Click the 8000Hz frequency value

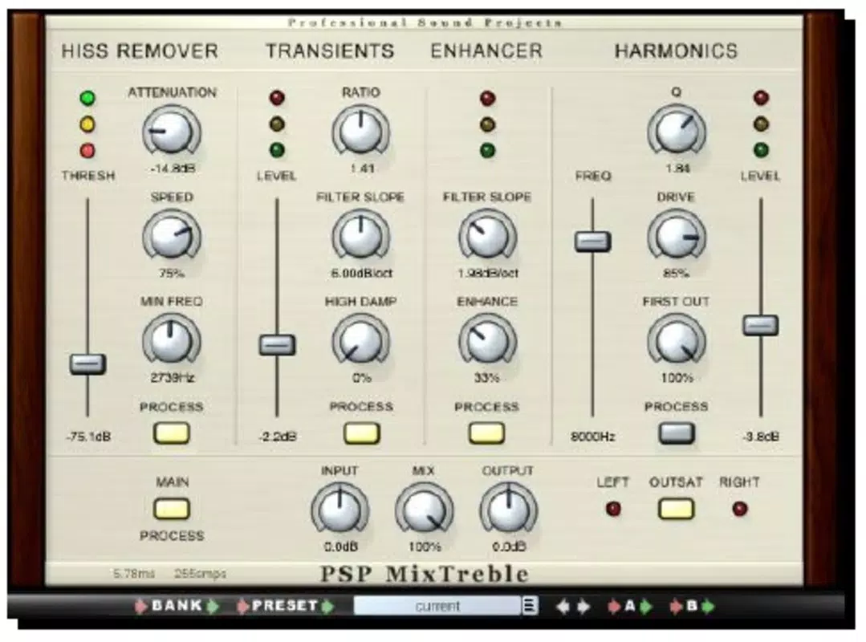coord(592,437)
